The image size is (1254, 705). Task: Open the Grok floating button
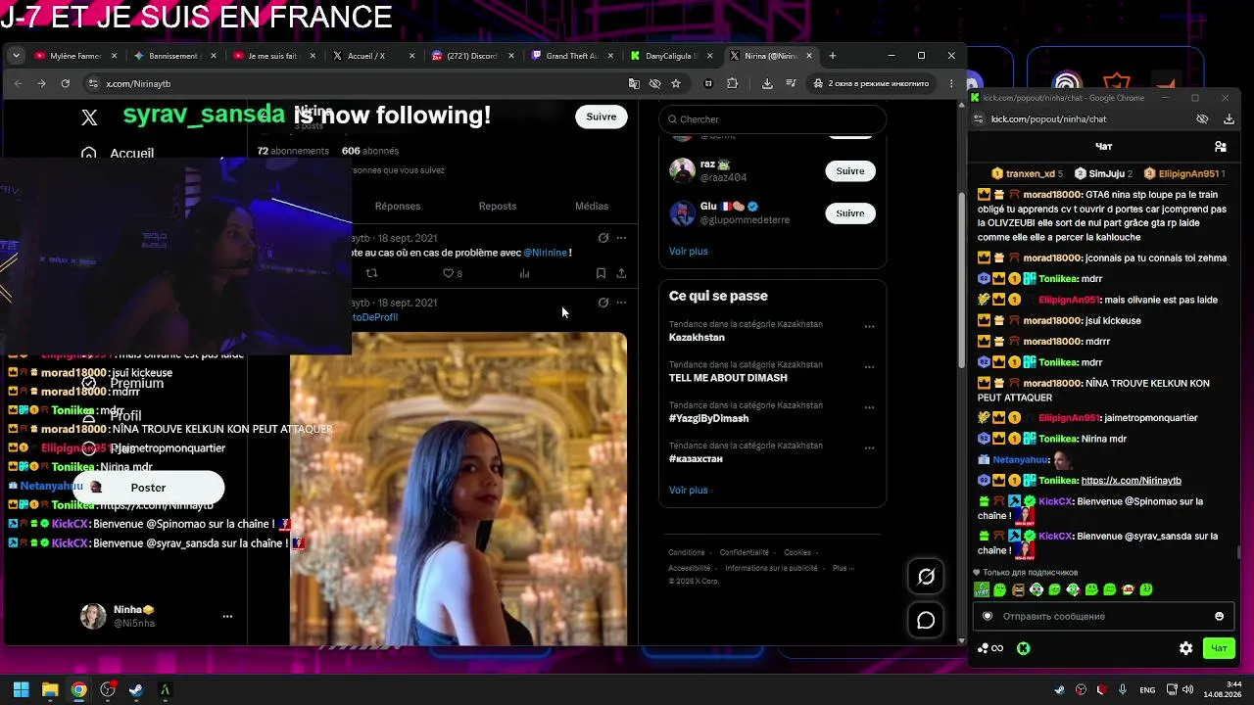[x=926, y=577]
